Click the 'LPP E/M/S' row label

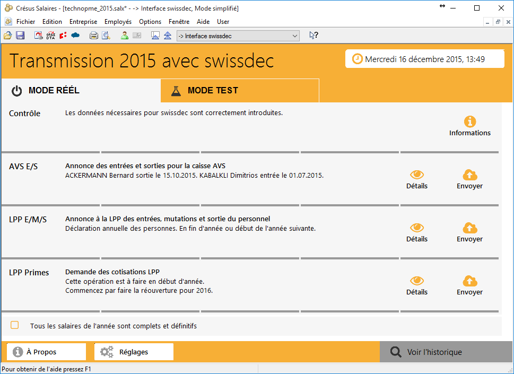pyautogui.click(x=28, y=220)
